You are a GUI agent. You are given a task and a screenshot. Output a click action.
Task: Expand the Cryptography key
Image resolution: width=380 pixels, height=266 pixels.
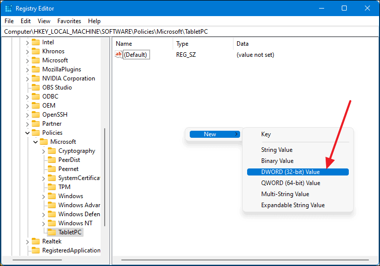pyautogui.click(x=43, y=151)
